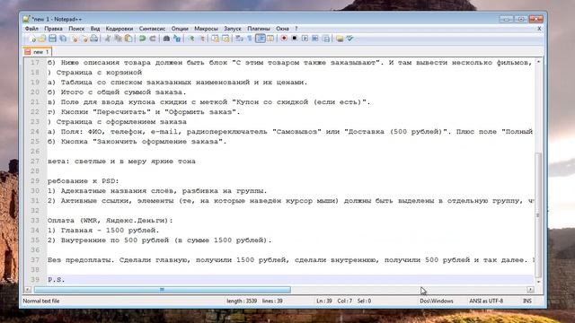Click run macro multiple times icon

315,39
